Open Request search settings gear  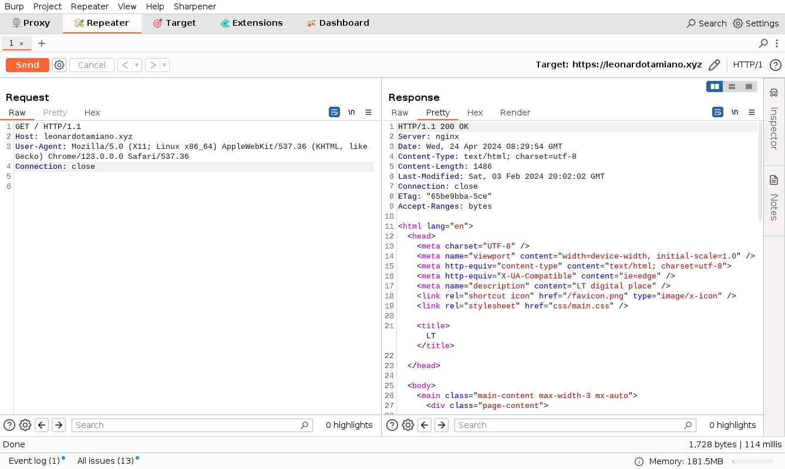coord(25,425)
